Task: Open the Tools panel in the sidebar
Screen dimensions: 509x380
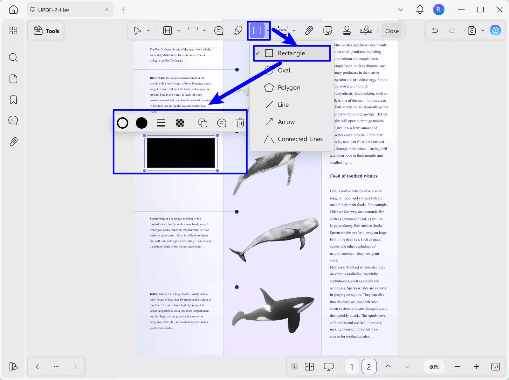Action: (46, 31)
